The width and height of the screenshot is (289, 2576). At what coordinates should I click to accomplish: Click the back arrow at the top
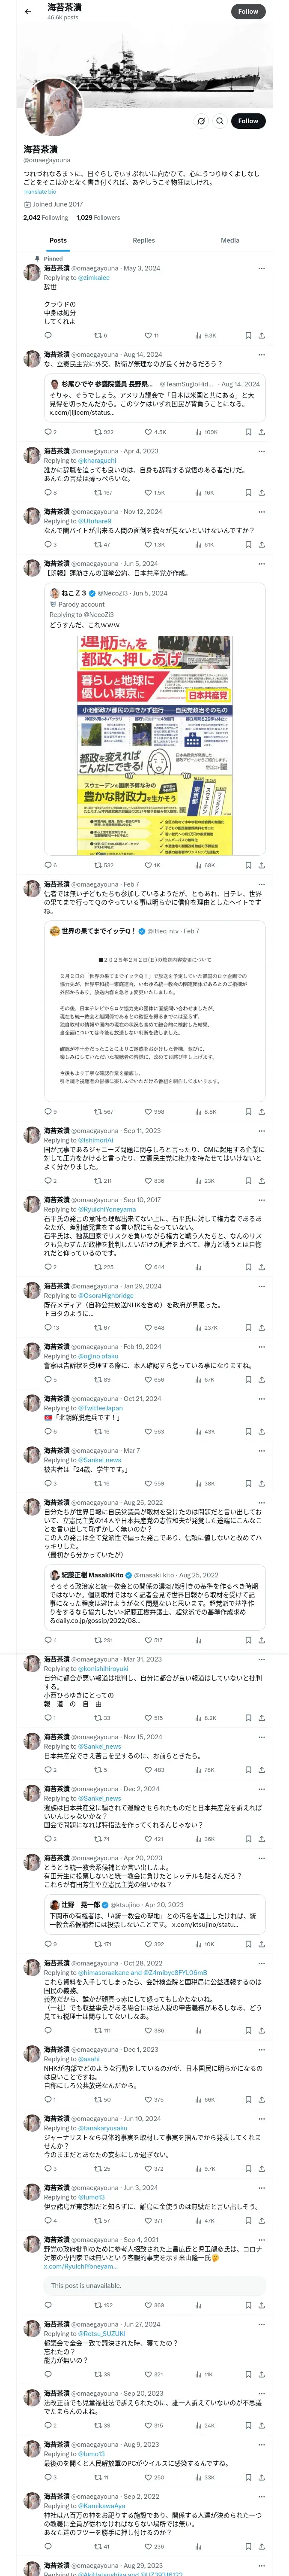pos(28,11)
